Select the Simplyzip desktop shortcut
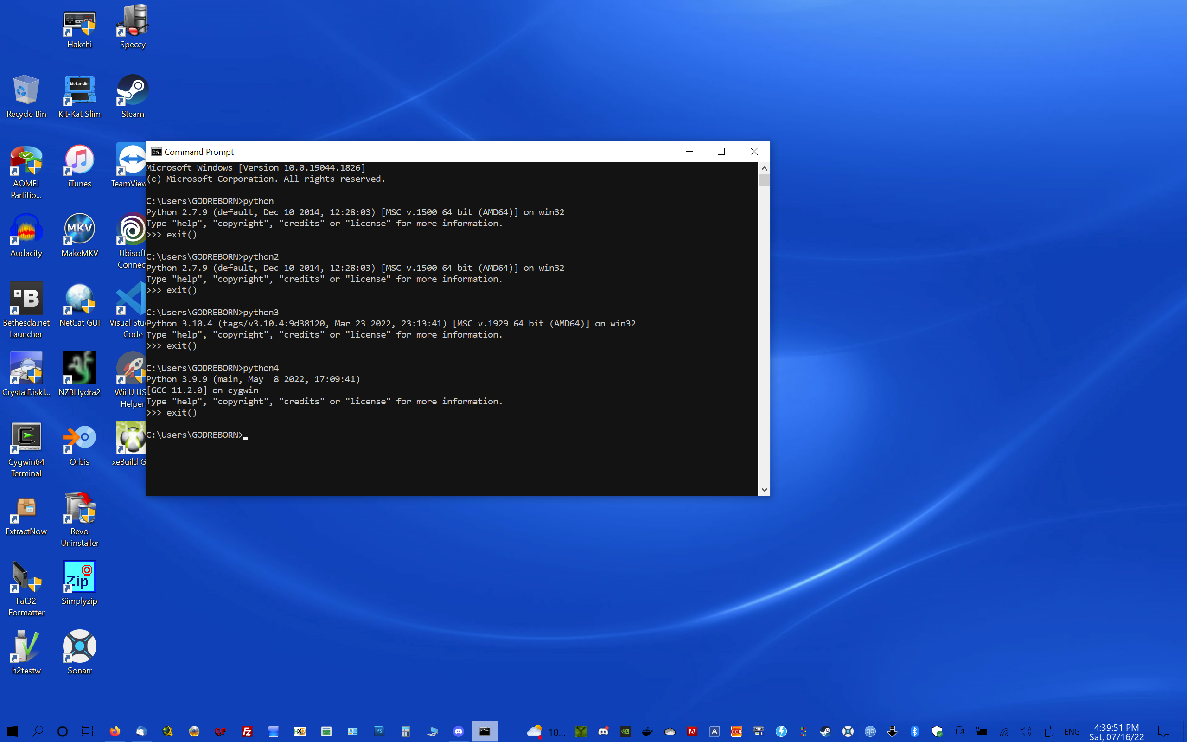Screen dimensions: 1187x742 click(79, 584)
